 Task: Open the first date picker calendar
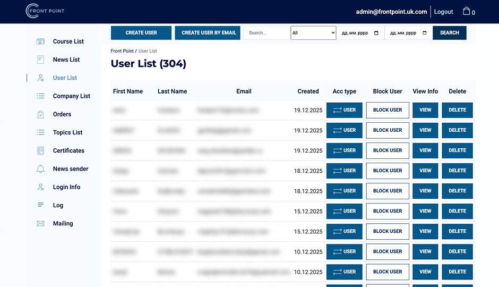point(376,33)
